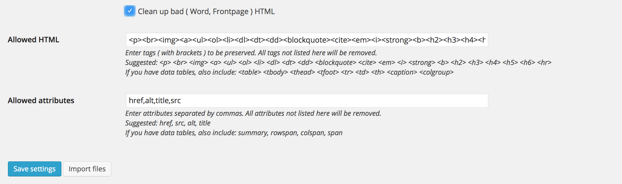
Task: Click the "summary, rowspan, colspan, span" hint line
Action: click(234, 133)
